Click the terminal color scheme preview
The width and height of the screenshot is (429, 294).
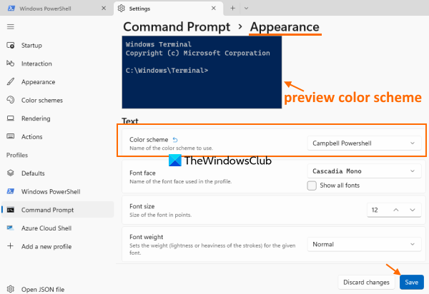[x=202, y=72]
